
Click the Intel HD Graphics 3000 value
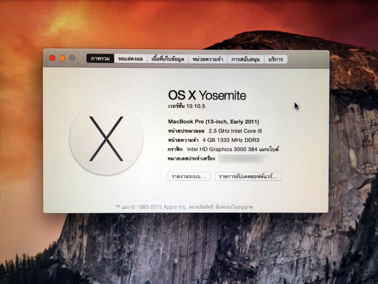click(233, 149)
